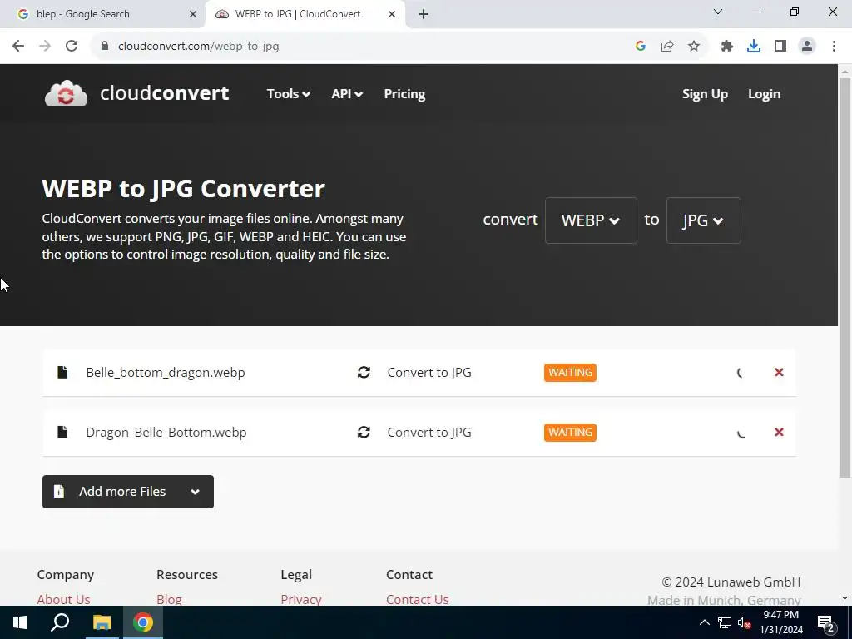Screen dimensions: 852x639
Task: Open the Chrome three-dot menu
Action: point(834,47)
